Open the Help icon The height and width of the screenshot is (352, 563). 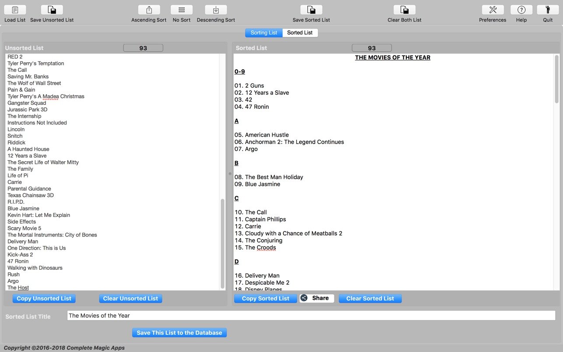point(521,10)
